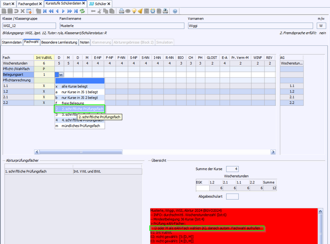Open the Noten tab

pos(84,42)
